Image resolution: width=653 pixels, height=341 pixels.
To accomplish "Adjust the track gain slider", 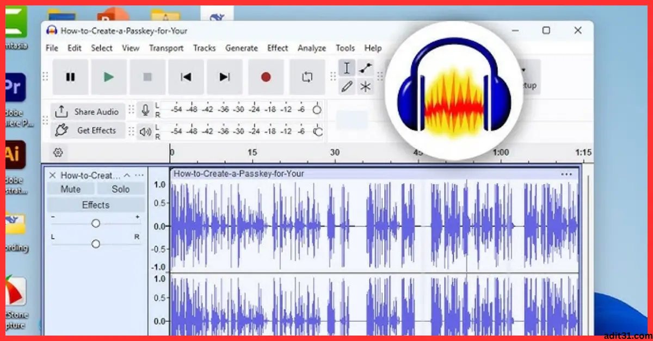I will pyautogui.click(x=96, y=223).
